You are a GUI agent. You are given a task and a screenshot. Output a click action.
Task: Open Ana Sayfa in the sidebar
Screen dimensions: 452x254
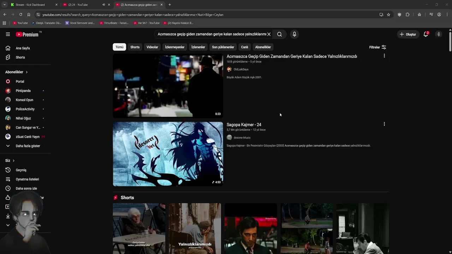click(23, 48)
